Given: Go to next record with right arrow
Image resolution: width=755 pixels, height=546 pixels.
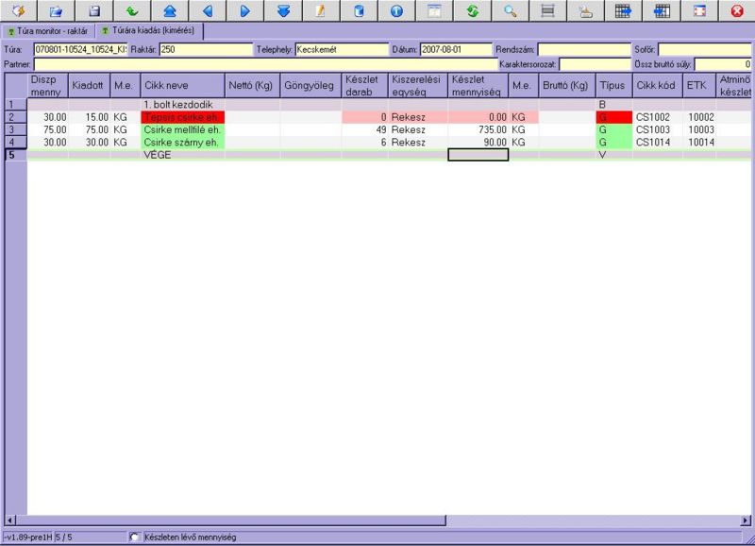Looking at the screenshot, I should (x=244, y=11).
